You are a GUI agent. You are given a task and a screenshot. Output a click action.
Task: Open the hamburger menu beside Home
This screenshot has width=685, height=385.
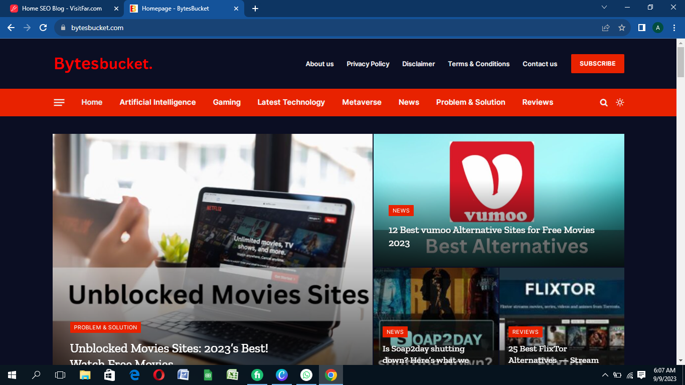[x=59, y=102]
